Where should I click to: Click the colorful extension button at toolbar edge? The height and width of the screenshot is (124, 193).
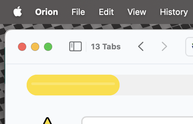pyautogui.click(x=189, y=47)
